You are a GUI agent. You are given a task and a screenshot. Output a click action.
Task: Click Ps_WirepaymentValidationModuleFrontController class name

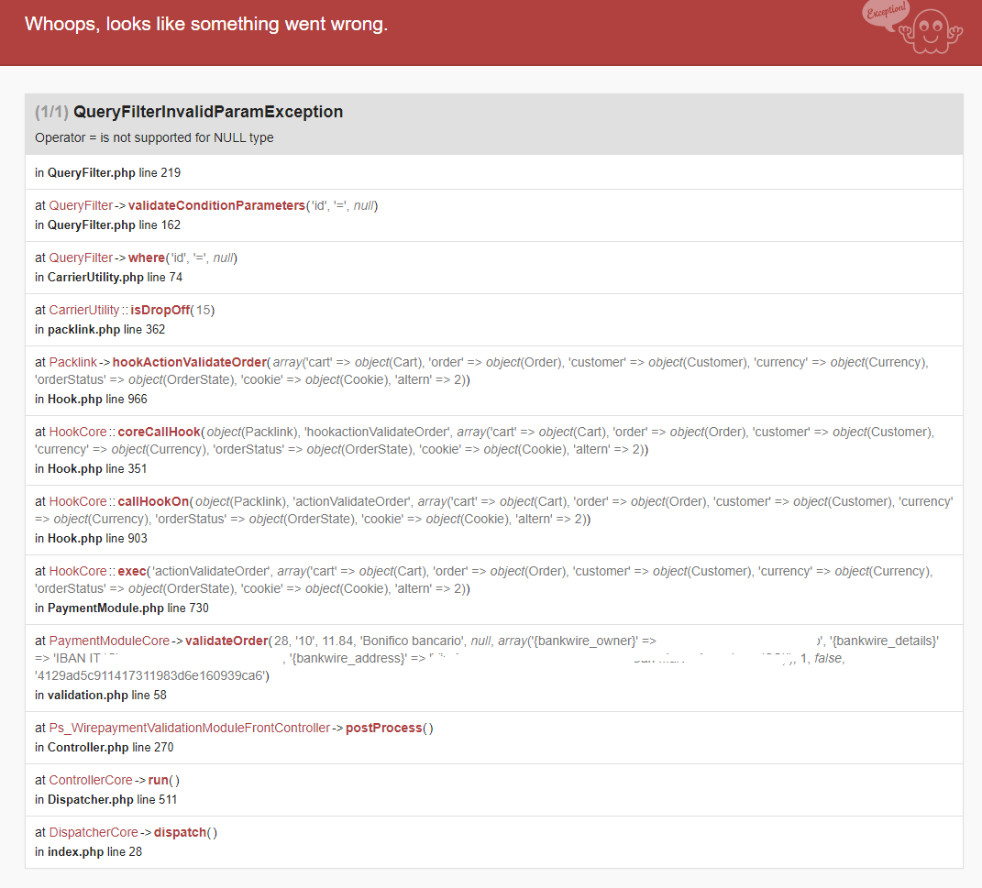point(189,728)
